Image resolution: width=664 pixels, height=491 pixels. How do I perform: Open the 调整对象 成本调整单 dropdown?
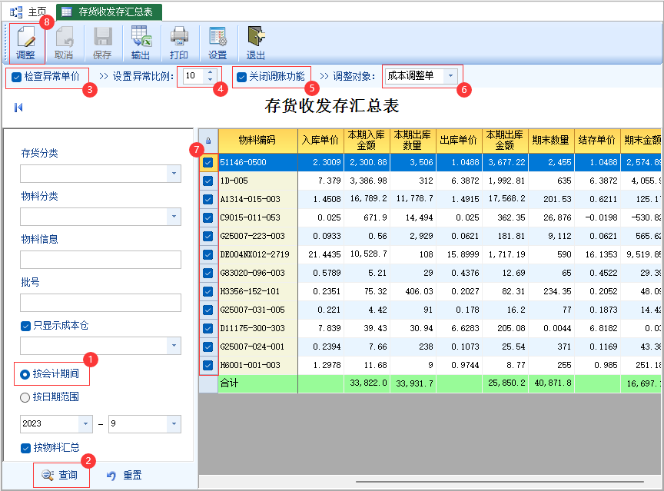click(450, 76)
